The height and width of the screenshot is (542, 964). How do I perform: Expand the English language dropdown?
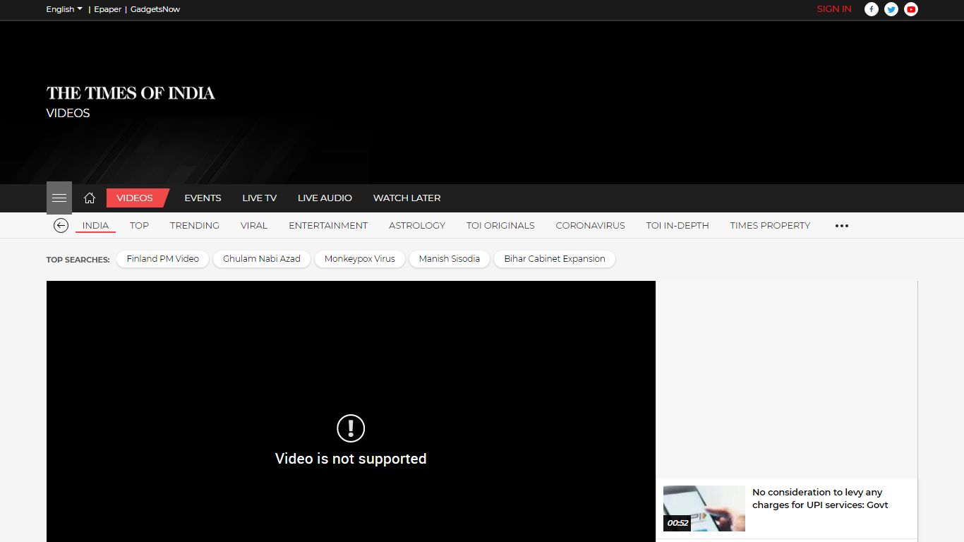point(64,9)
